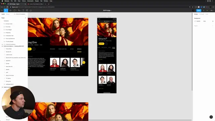Select the 'Font Size' page

click(x=7, y=27)
